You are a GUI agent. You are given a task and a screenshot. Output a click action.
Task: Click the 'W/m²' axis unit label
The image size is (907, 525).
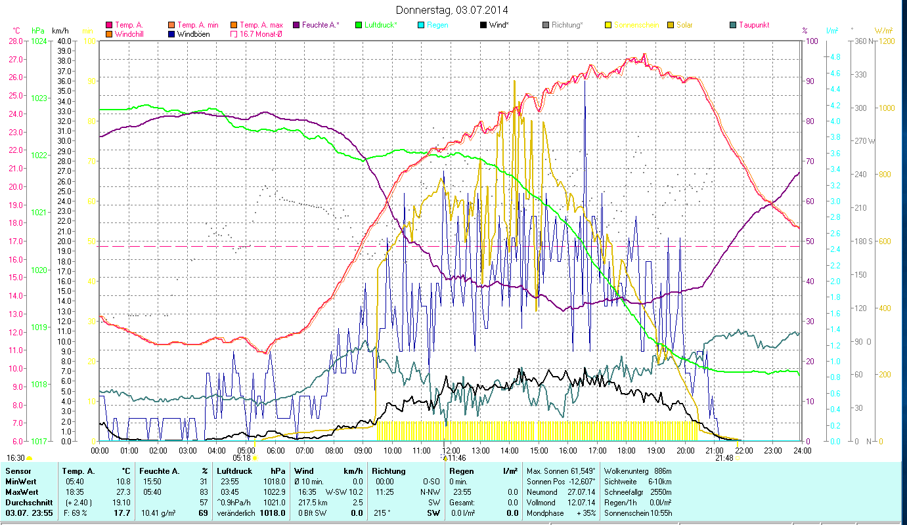(x=883, y=31)
